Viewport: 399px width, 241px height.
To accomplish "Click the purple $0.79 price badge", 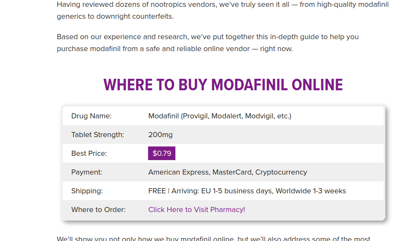I will point(162,153).
